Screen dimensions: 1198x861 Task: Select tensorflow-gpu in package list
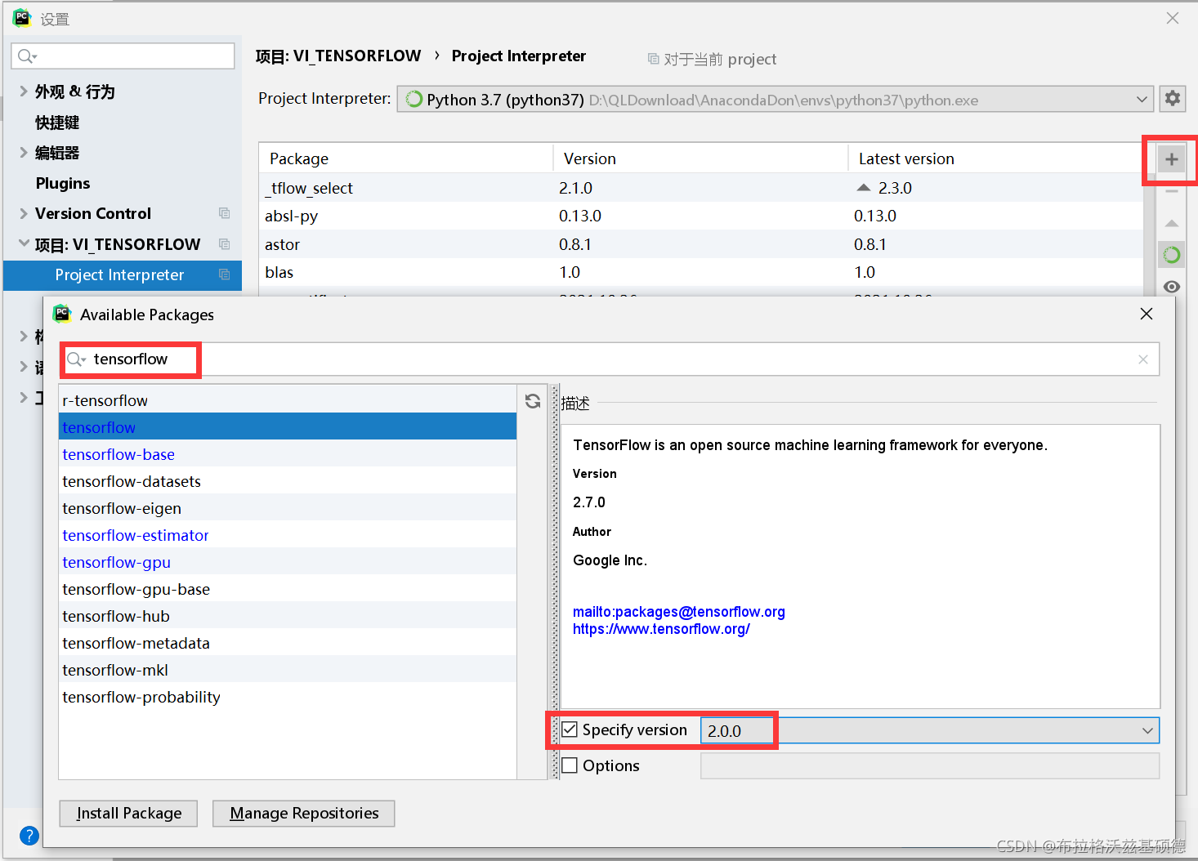(x=288, y=562)
